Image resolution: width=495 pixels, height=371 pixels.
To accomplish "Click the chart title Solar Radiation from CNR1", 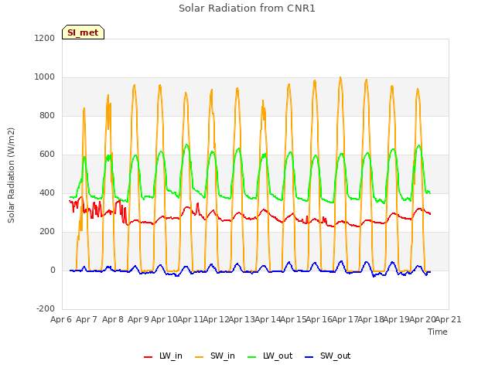I will pos(247,9).
